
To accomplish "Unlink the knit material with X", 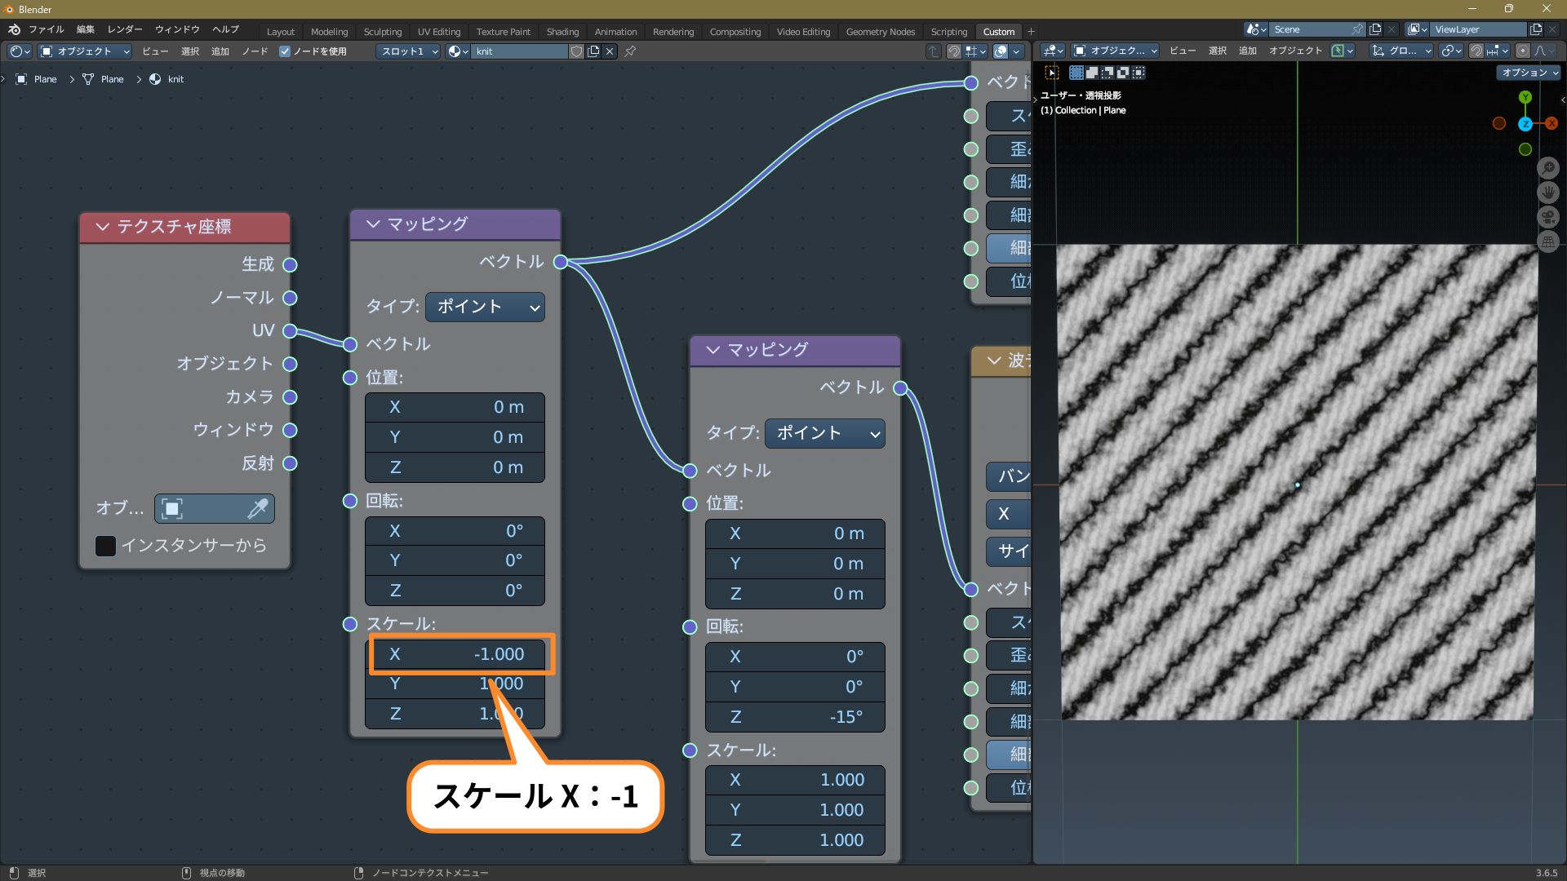I will pos(610,51).
